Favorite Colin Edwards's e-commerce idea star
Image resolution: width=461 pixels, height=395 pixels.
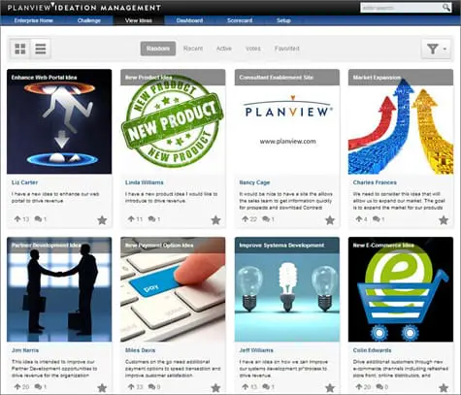444,387
